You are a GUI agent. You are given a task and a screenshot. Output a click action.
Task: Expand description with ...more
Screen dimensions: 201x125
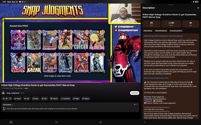[x=26, y=88]
